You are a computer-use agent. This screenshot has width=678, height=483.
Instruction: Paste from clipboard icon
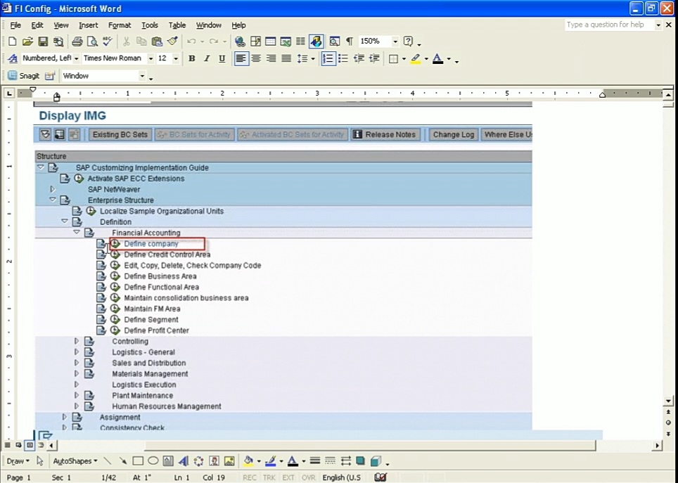click(x=157, y=41)
